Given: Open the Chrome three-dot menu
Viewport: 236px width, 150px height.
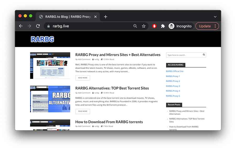Looking at the screenshot, I should pos(215,26).
